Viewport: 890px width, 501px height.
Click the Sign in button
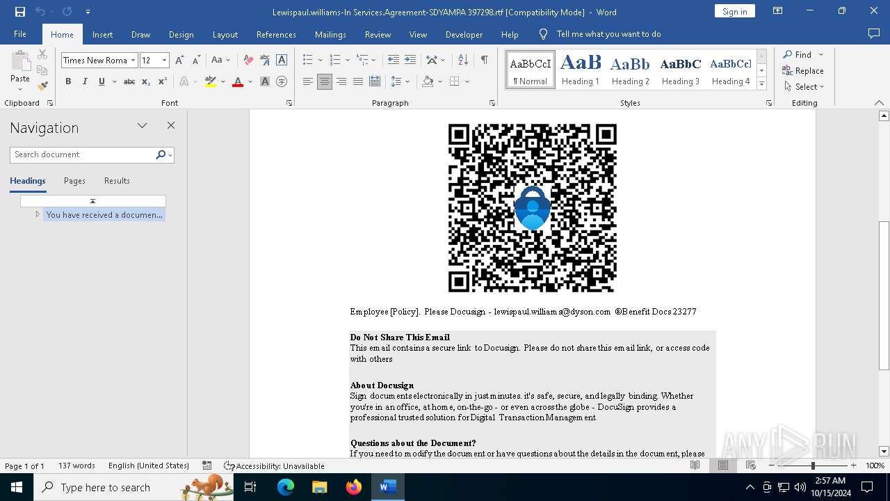[x=734, y=11]
